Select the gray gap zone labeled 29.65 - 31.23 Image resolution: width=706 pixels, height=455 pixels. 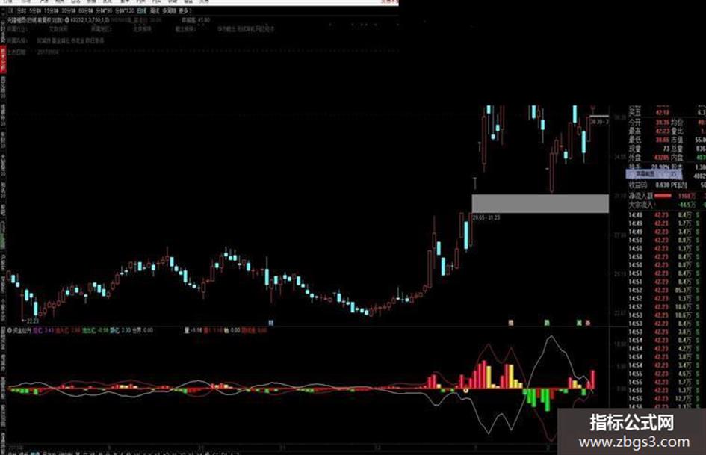coord(540,204)
